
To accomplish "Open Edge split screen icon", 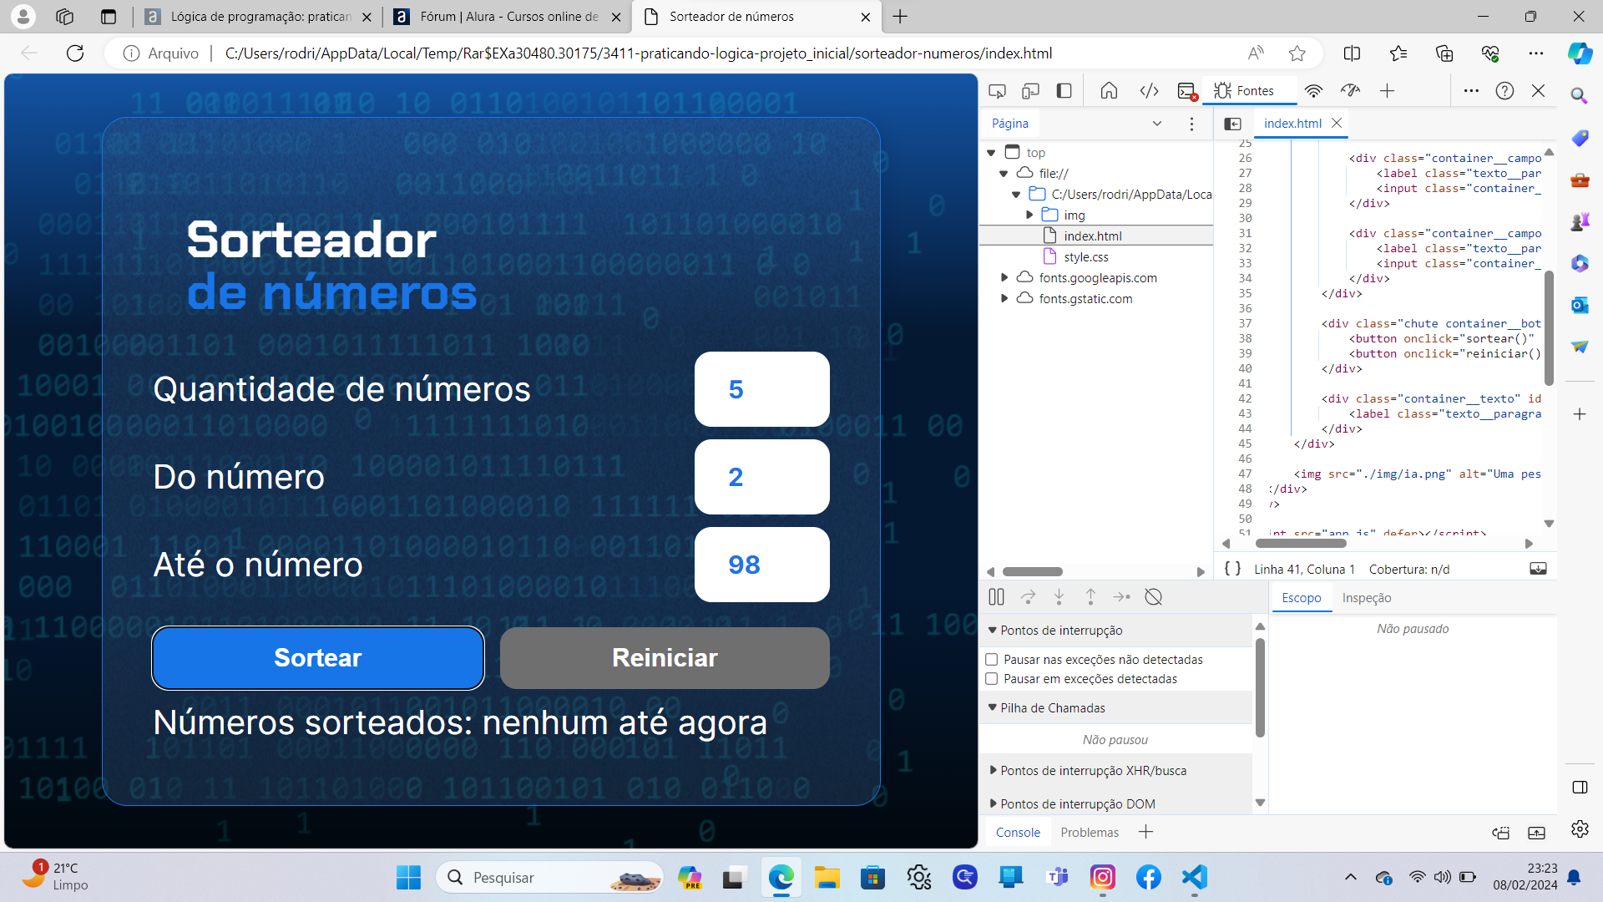I will (x=1352, y=53).
